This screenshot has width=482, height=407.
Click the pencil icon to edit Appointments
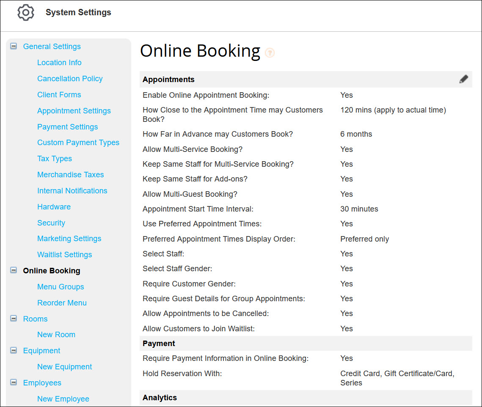pos(463,79)
